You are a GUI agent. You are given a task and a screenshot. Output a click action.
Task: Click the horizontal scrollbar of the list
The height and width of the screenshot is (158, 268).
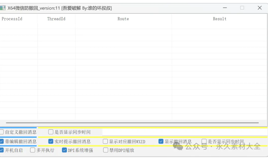click(132, 123)
